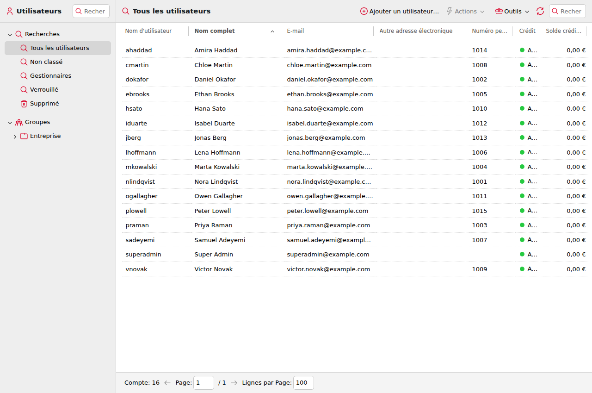Click the refresh icon in the top toolbar
This screenshot has height=393, width=592.
(x=540, y=11)
